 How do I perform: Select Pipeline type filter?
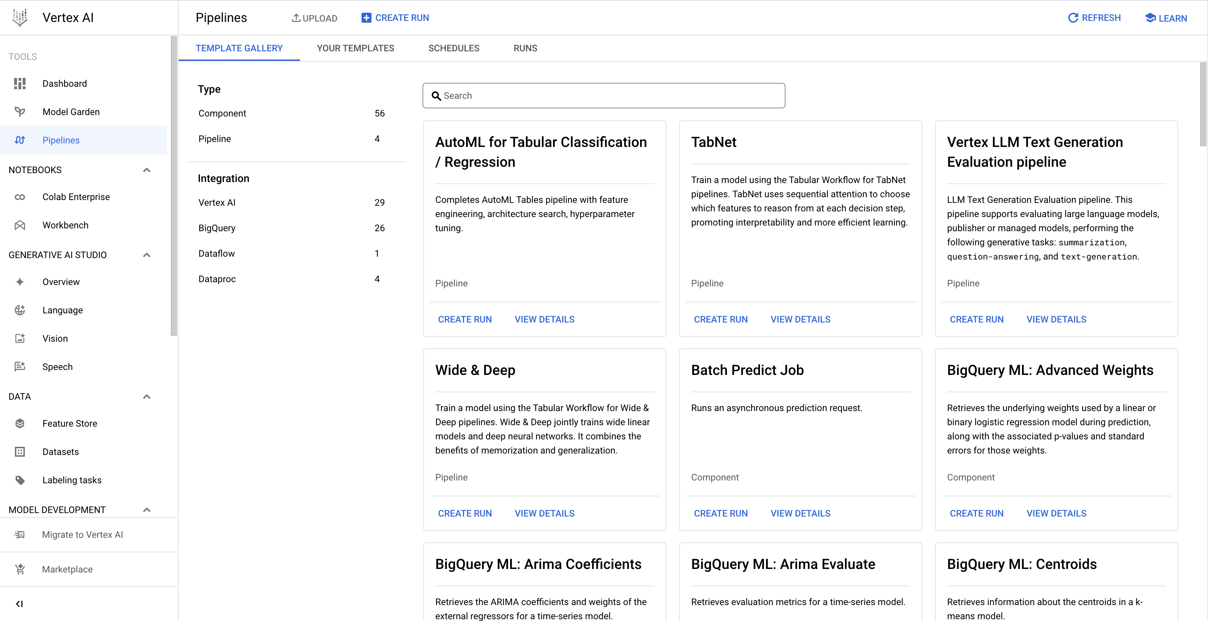coord(214,139)
